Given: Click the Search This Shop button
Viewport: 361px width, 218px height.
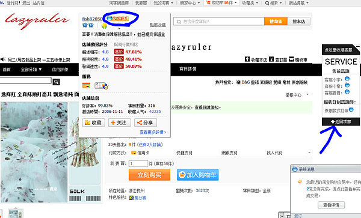Looking at the screenshot, I should [299, 22].
